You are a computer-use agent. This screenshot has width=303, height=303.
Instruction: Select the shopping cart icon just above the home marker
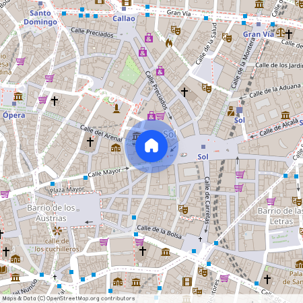tap(161, 116)
